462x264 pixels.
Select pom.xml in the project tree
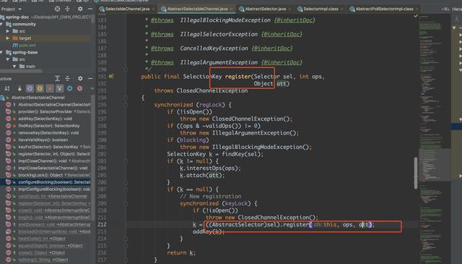[27, 45]
